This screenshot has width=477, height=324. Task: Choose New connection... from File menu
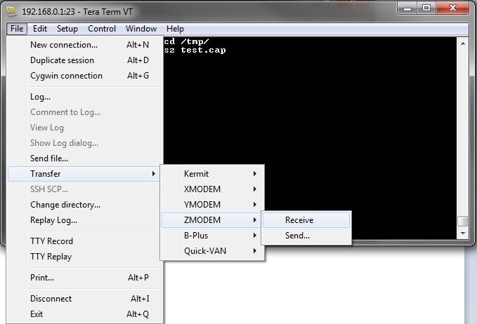click(84, 45)
